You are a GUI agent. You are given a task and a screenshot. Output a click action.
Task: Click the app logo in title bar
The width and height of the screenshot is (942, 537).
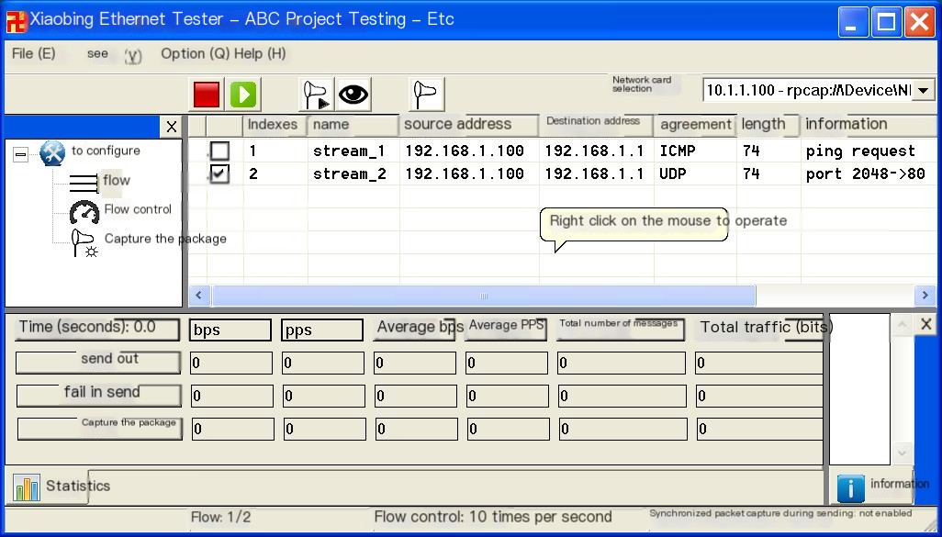point(17,20)
